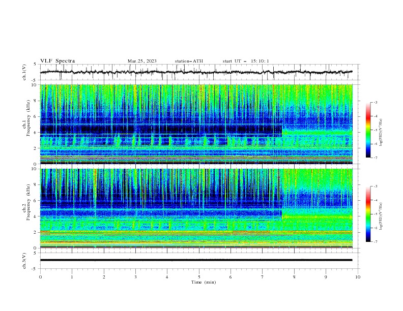Click the 'ch.1(V)' waveform axis label
This screenshot has width=403, height=311.
24,72
